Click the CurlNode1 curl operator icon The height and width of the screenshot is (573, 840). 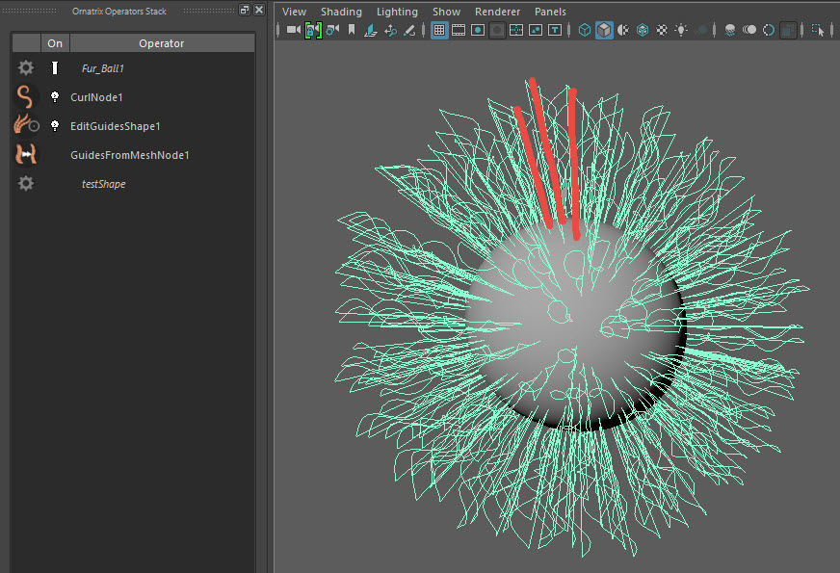click(x=26, y=97)
